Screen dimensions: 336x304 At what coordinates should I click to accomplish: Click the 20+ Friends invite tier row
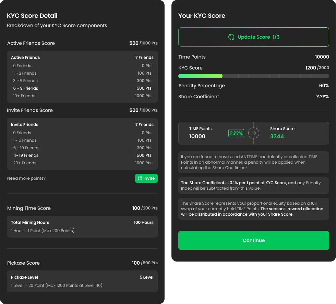point(82,163)
